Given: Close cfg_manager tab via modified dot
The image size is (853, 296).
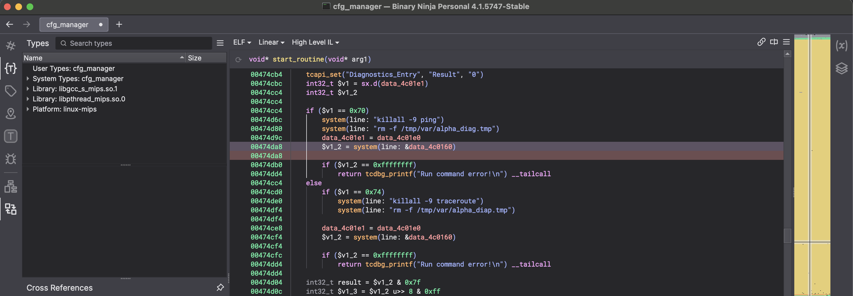Looking at the screenshot, I should tap(101, 25).
